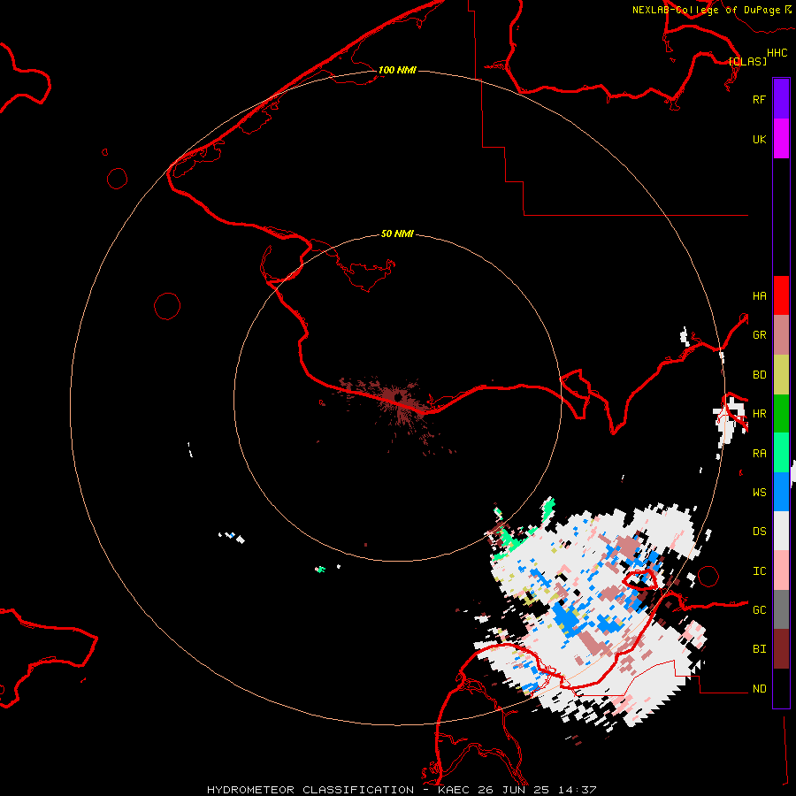
Task: Click the purple RF legend color swatch
Action: (781, 99)
